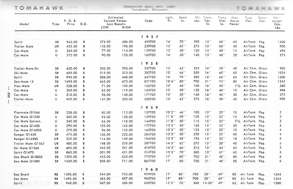Click the 'Trailer-Mate-Dx' model name
Screen dimensions: 293x189
[26, 69]
